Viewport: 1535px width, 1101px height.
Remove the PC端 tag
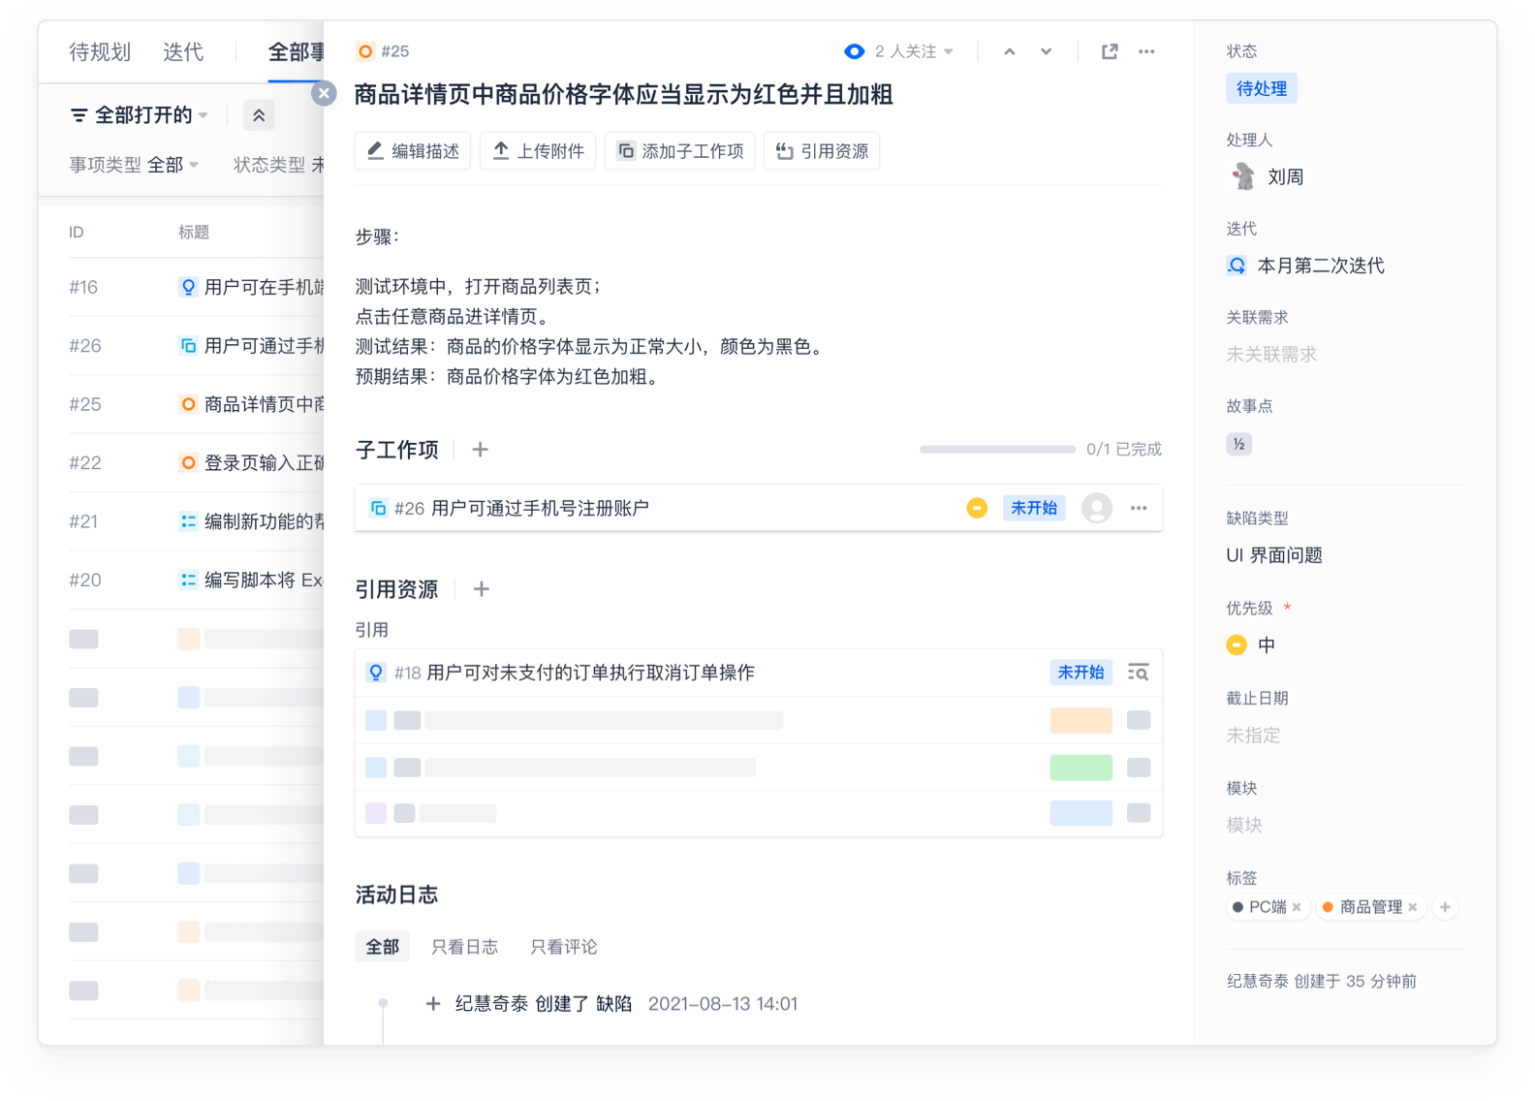(1297, 907)
